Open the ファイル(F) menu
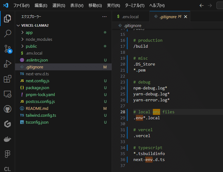The image size is (223, 172). 21,6
